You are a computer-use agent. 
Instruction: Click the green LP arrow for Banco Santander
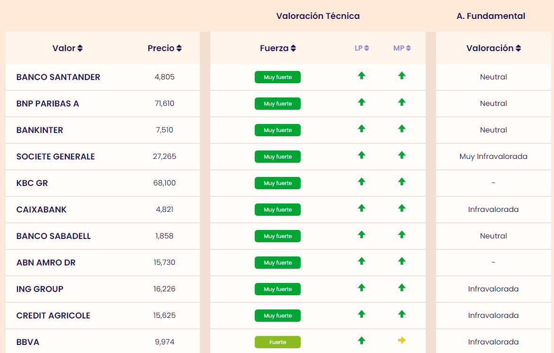click(362, 75)
